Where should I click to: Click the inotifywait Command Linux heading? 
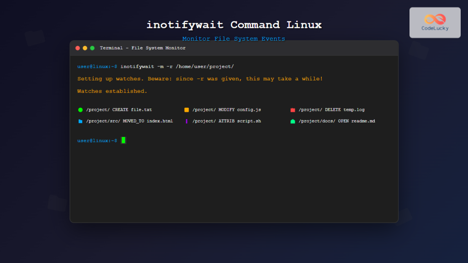point(234,25)
